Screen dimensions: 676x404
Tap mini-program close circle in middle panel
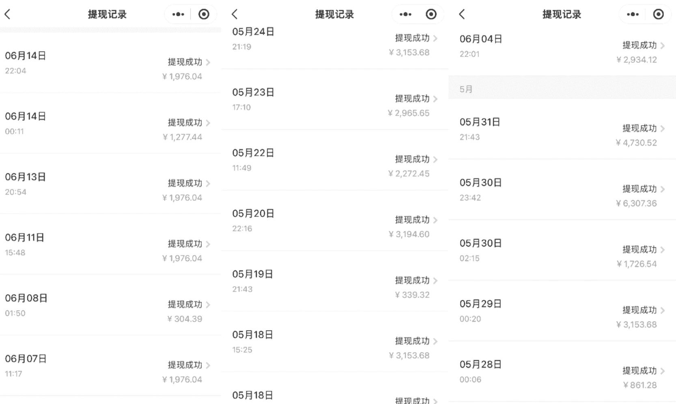click(431, 15)
